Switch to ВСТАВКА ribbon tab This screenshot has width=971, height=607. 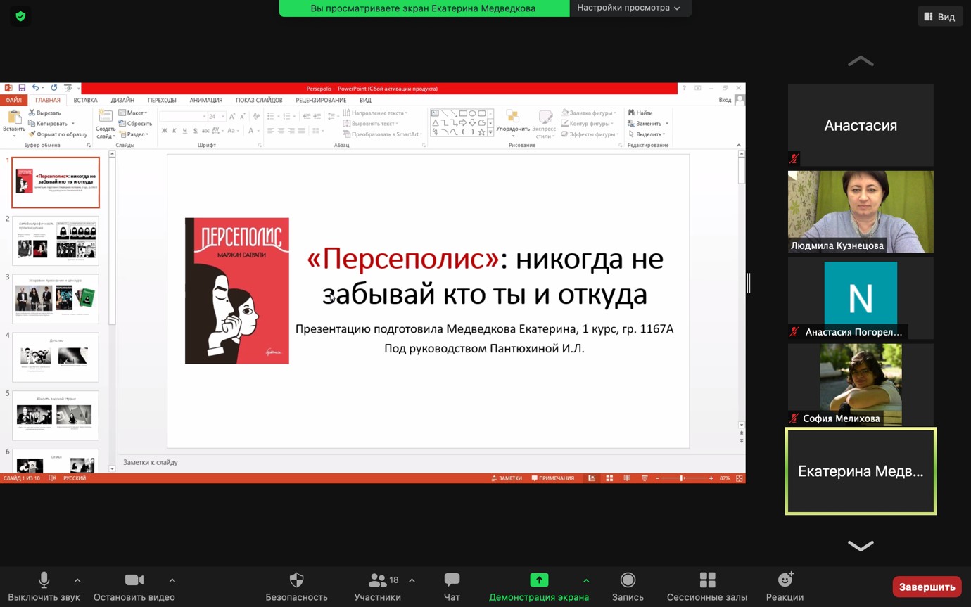[85, 100]
